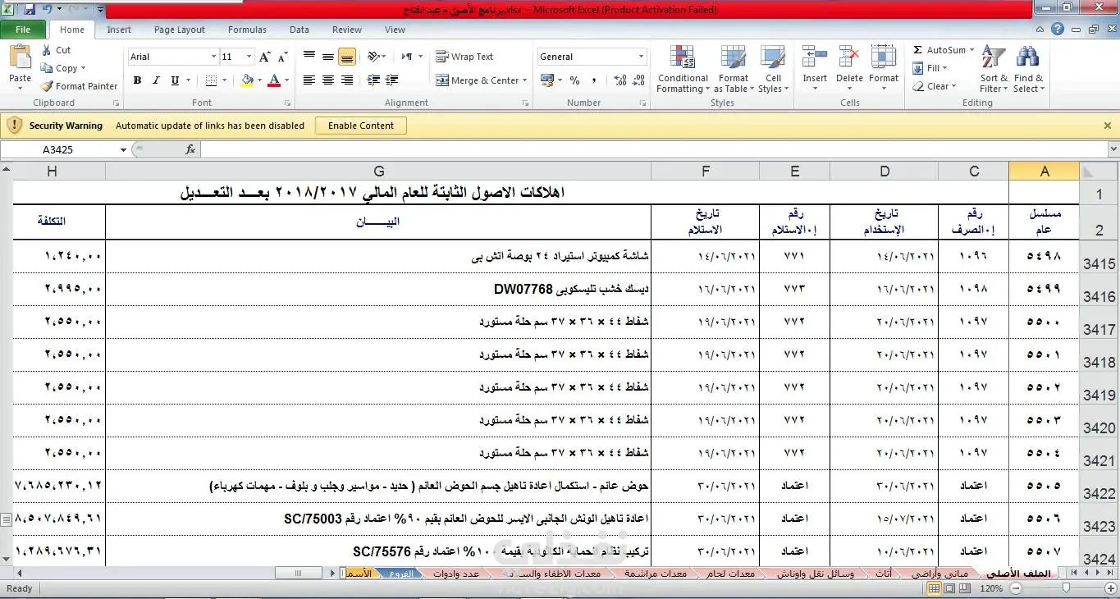This screenshot has width=1120, height=599.
Task: Open Find & Select binoculars
Action: point(1028,69)
